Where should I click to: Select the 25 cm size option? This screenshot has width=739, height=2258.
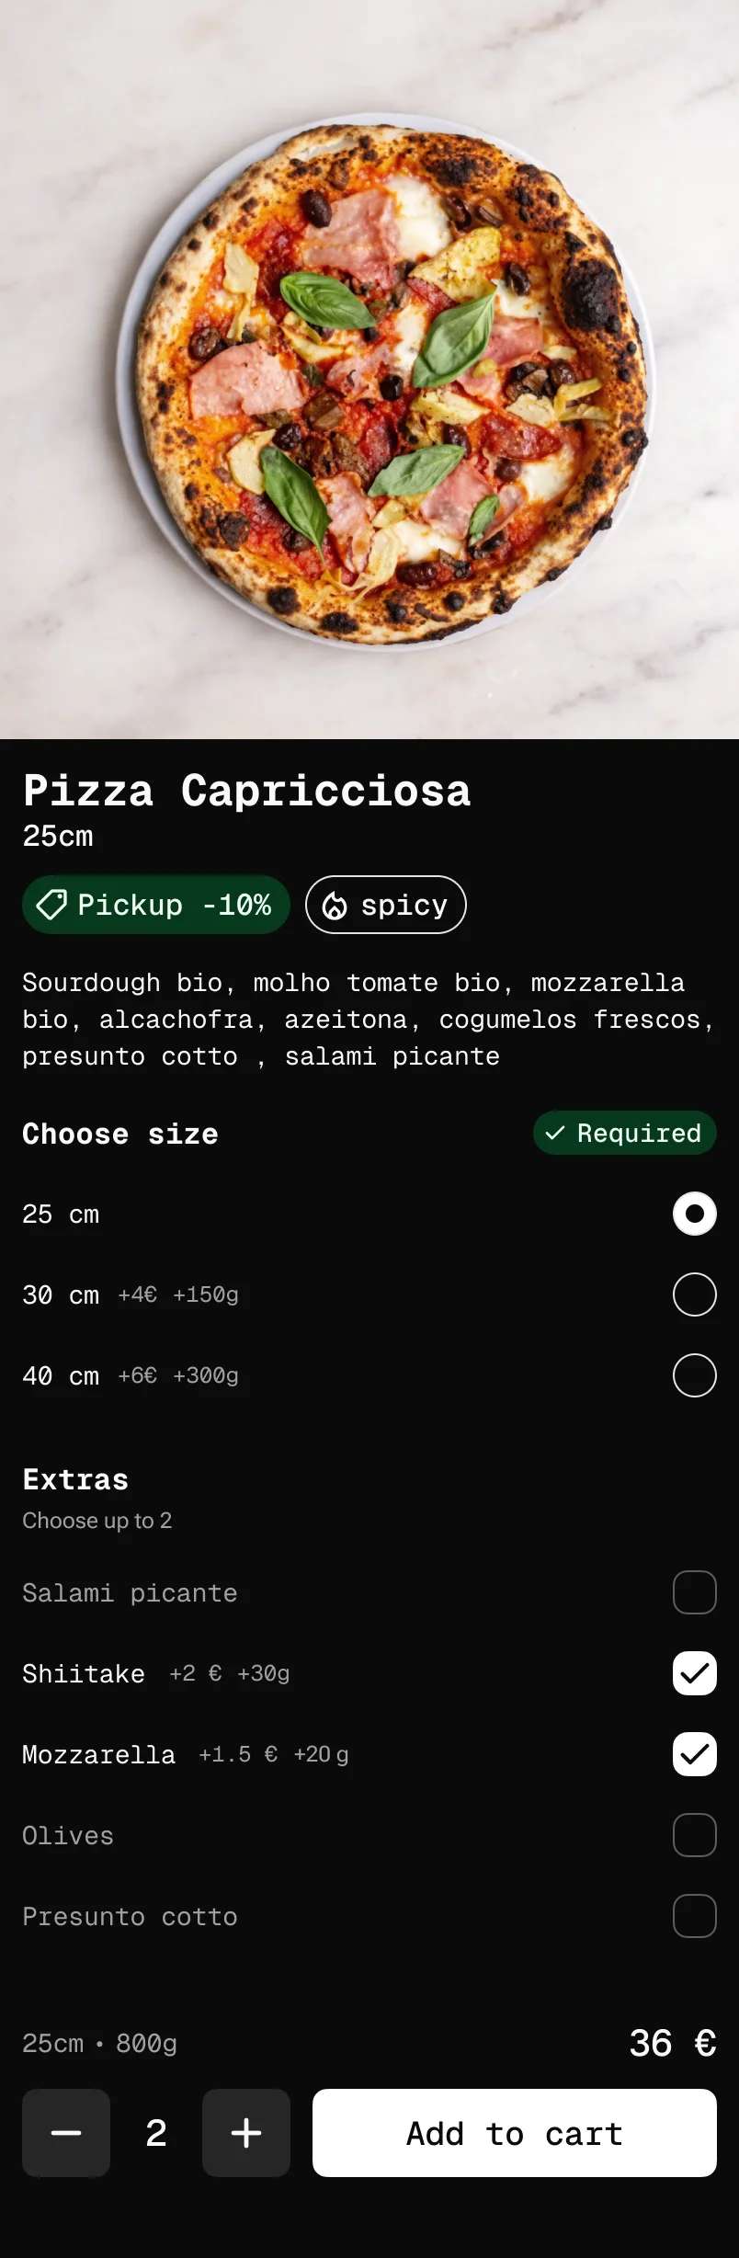(694, 1214)
